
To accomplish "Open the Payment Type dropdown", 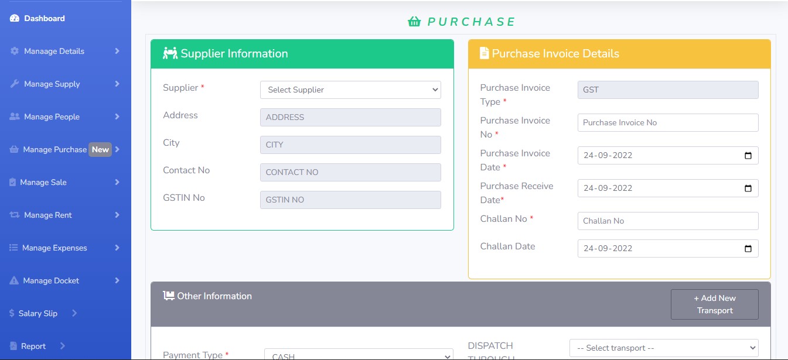I will (359, 355).
